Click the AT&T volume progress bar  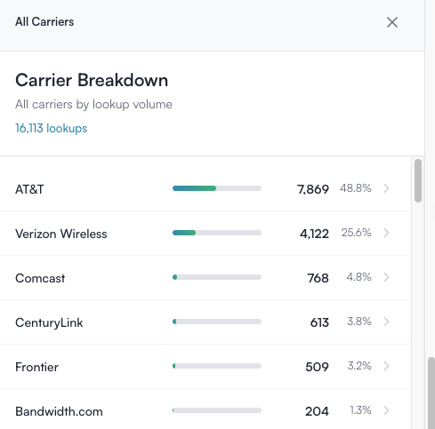tap(217, 188)
